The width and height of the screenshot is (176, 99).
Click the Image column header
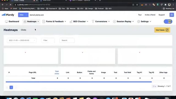coord(103,73)
